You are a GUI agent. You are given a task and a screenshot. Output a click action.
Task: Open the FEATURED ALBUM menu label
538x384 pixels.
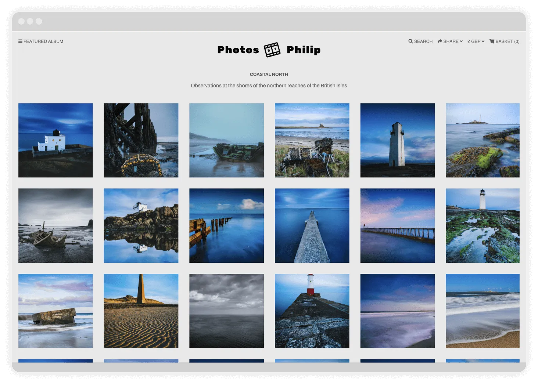43,41
